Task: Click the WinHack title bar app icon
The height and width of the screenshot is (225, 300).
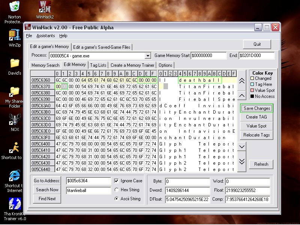Action: pyautogui.click(x=28, y=27)
